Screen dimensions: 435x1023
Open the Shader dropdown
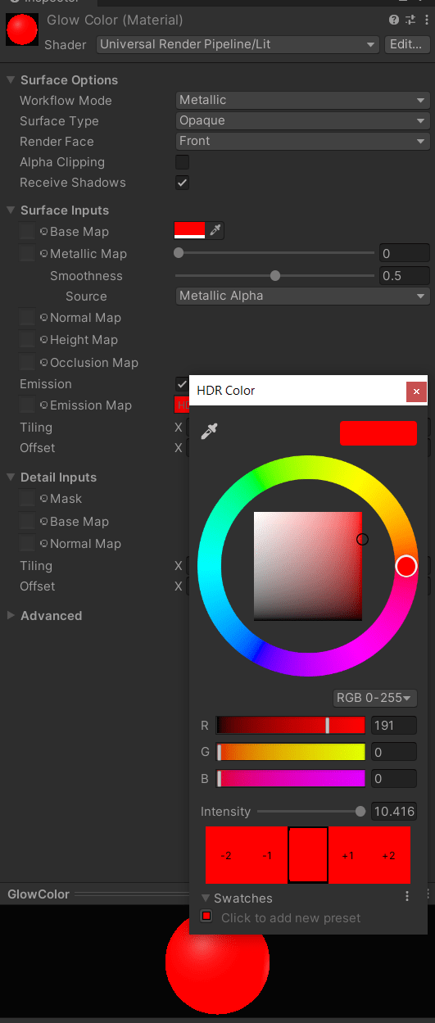238,45
